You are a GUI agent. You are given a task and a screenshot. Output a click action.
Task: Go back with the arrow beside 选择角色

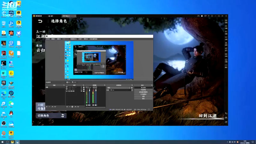(40, 21)
